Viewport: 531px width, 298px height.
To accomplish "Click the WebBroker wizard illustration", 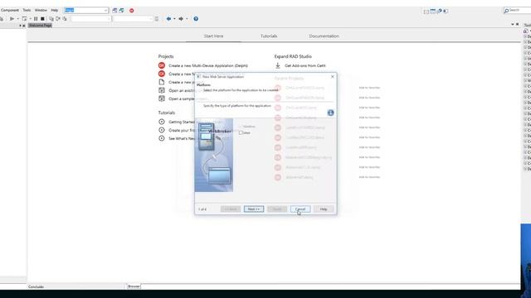I will 214,155.
